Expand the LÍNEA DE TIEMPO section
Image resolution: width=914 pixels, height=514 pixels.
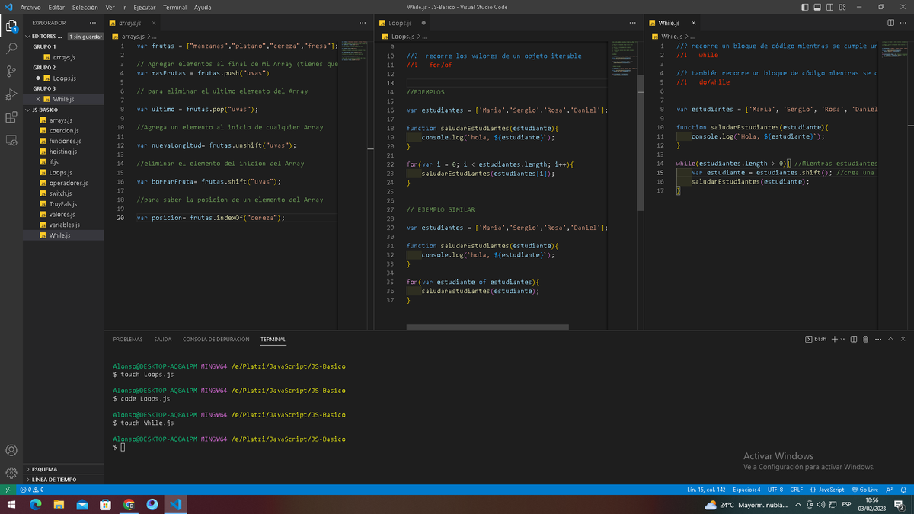[54, 480]
